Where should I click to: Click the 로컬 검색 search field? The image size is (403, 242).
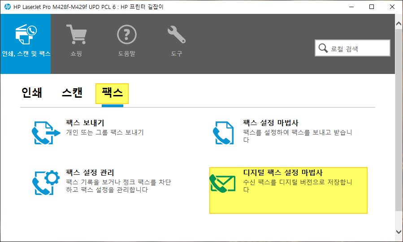click(x=352, y=48)
